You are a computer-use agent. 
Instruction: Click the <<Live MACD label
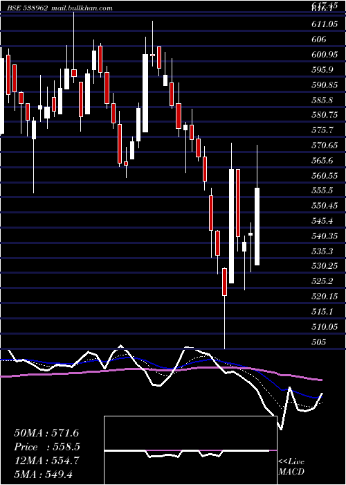(x=291, y=467)
